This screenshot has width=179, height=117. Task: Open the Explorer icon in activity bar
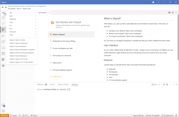(3, 18)
